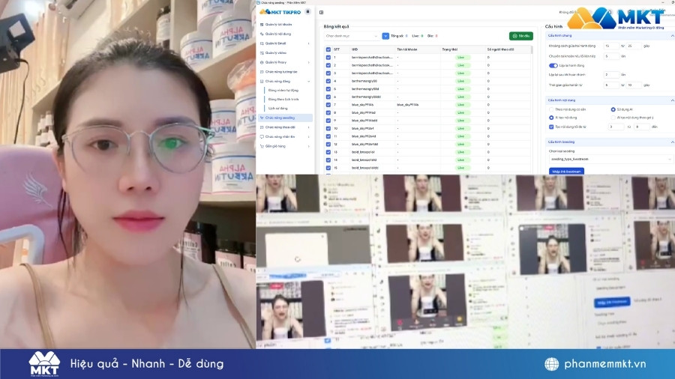Viewport: 675px width, 379px height.
Task: Click the 15 field for action interval
Action: [x=610, y=46]
